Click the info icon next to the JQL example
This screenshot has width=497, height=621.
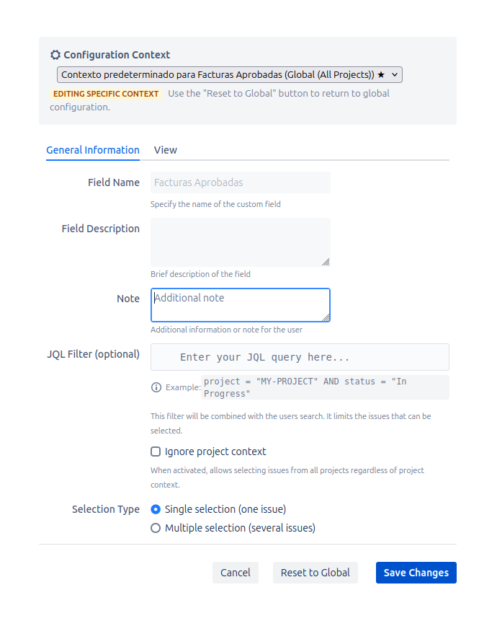tap(156, 387)
